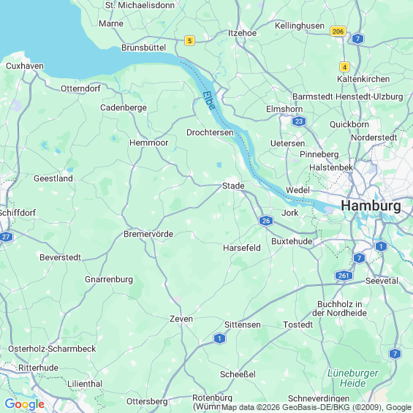Select the Hamburg city label
The width and height of the screenshot is (413, 413).
(x=371, y=205)
